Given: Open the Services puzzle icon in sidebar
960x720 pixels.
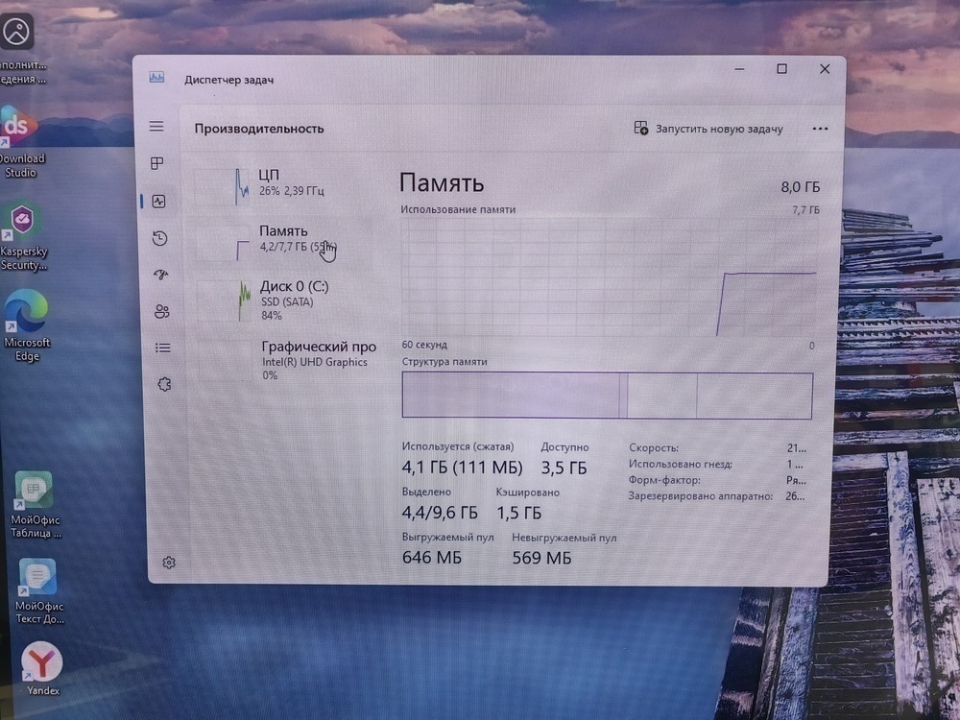Looking at the screenshot, I should point(163,384).
